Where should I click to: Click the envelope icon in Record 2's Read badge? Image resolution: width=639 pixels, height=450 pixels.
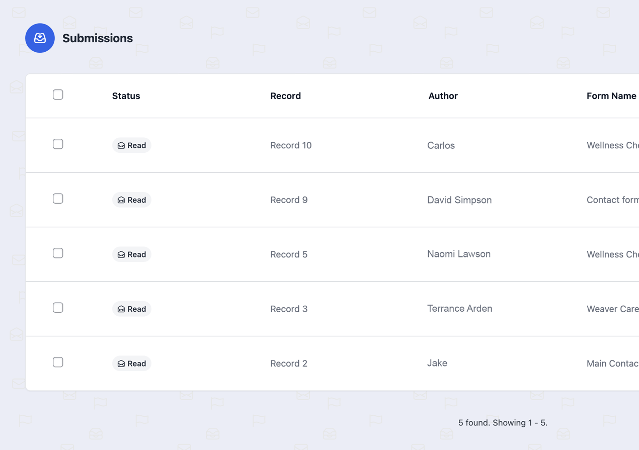coord(121,364)
